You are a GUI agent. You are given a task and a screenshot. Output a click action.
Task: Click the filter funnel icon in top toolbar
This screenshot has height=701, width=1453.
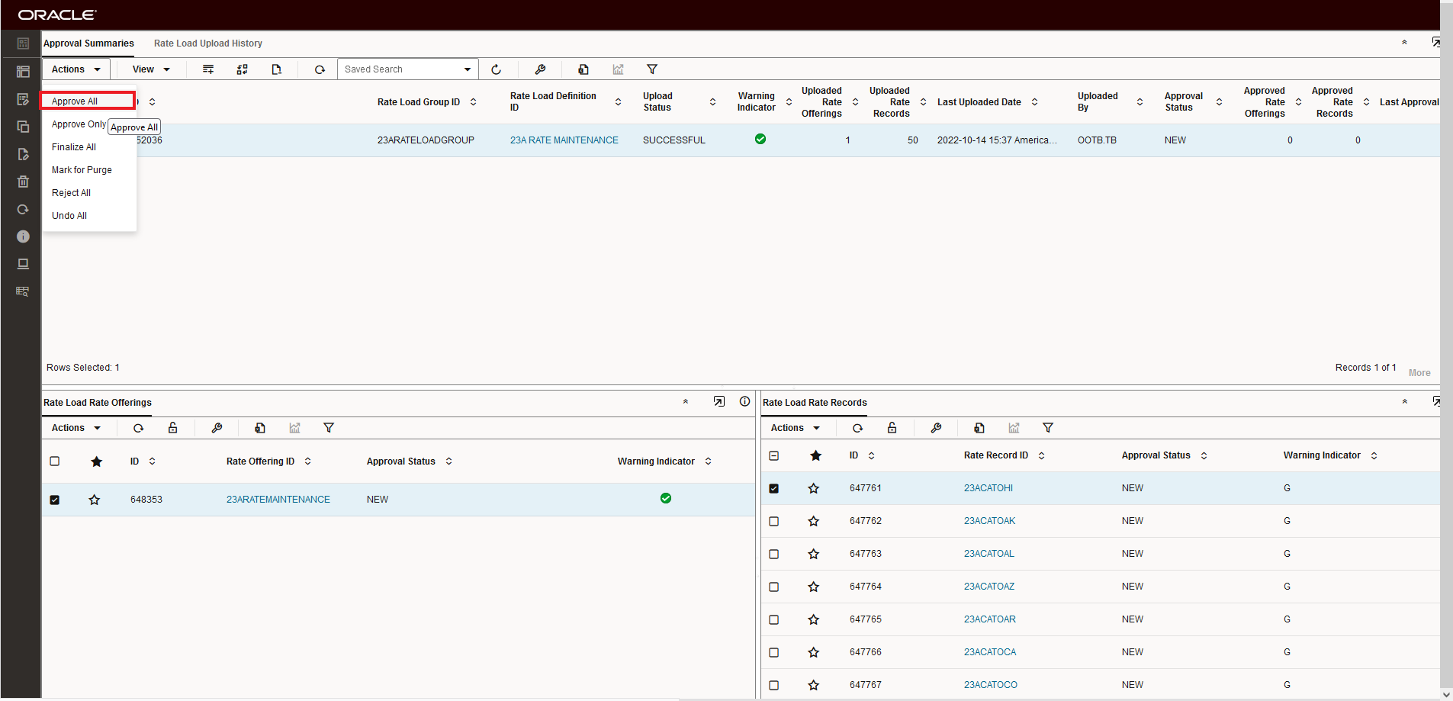tap(652, 69)
